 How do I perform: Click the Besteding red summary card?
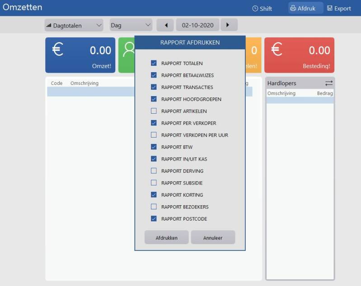pyautogui.click(x=299, y=55)
